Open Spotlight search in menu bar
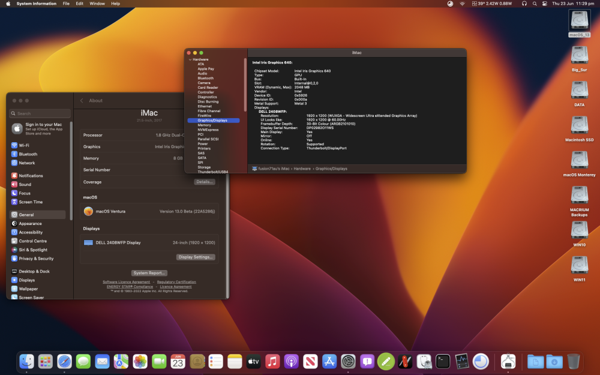Image resolution: width=600 pixels, height=375 pixels. (x=534, y=4)
